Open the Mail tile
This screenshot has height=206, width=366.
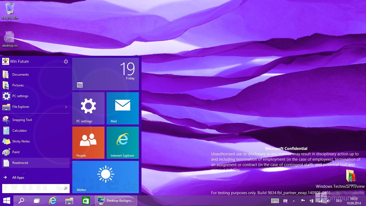123,108
